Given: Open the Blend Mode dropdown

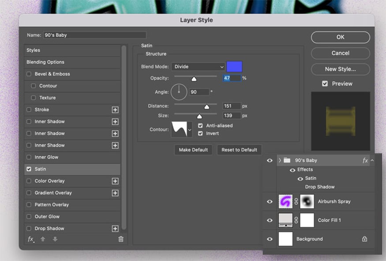Looking at the screenshot, I should coord(198,67).
